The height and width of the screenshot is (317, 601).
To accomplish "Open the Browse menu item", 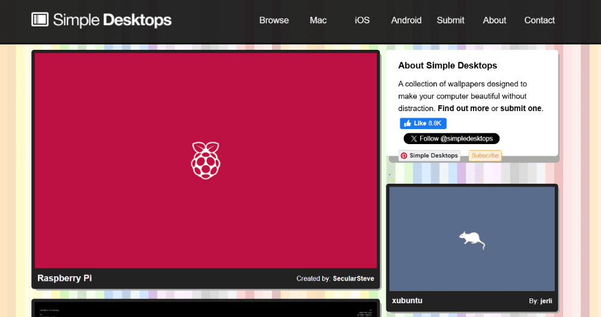I will (x=274, y=20).
